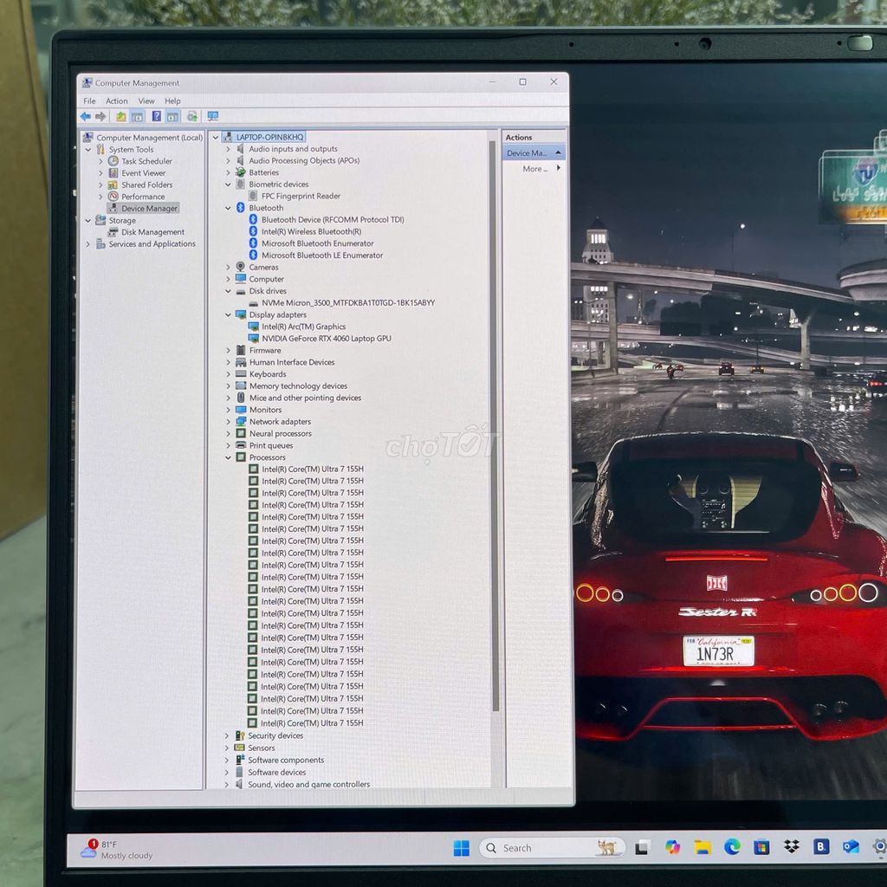Expand the Batteries category

228,172
